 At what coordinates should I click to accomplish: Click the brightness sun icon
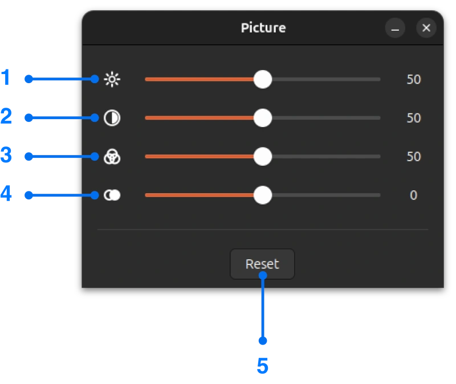[x=112, y=79]
